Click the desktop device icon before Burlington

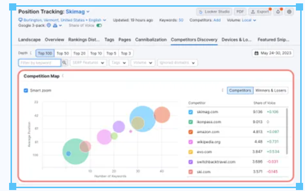21,20
